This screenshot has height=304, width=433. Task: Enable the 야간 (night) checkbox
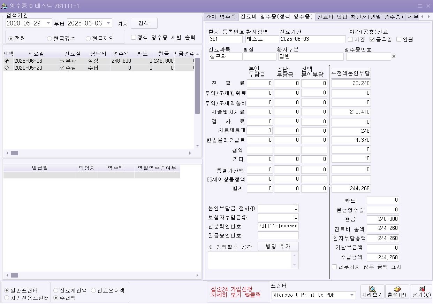350,39
